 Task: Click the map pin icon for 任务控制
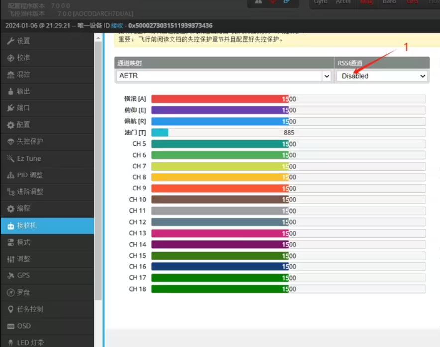coord(10,309)
